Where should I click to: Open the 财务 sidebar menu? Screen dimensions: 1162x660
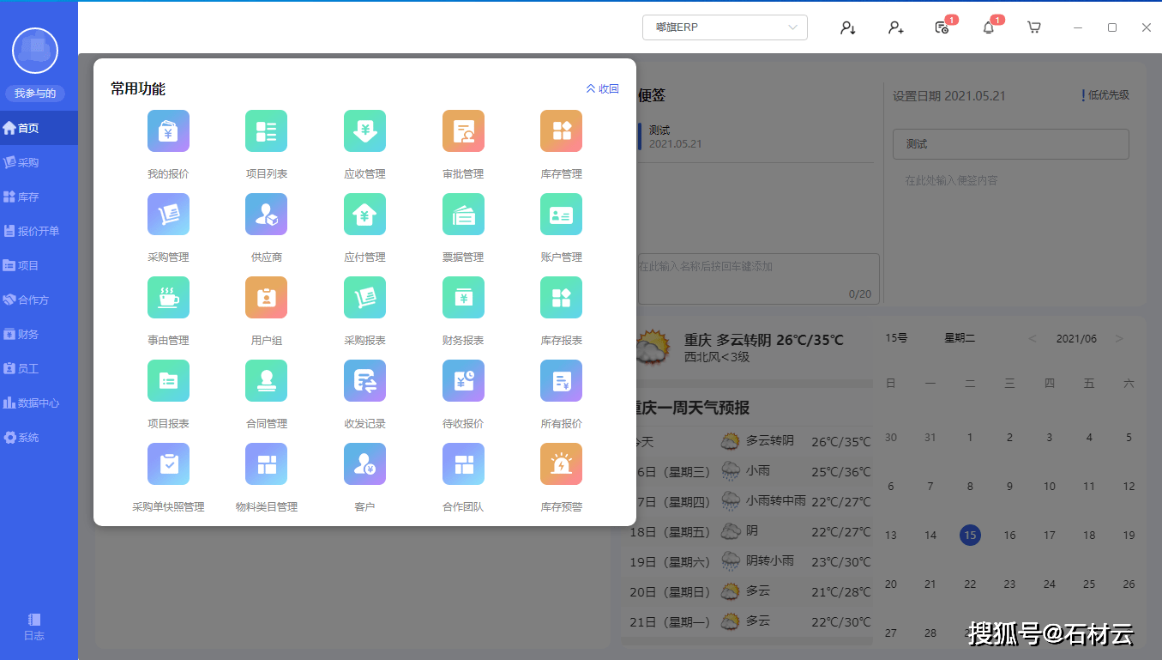[x=34, y=333]
